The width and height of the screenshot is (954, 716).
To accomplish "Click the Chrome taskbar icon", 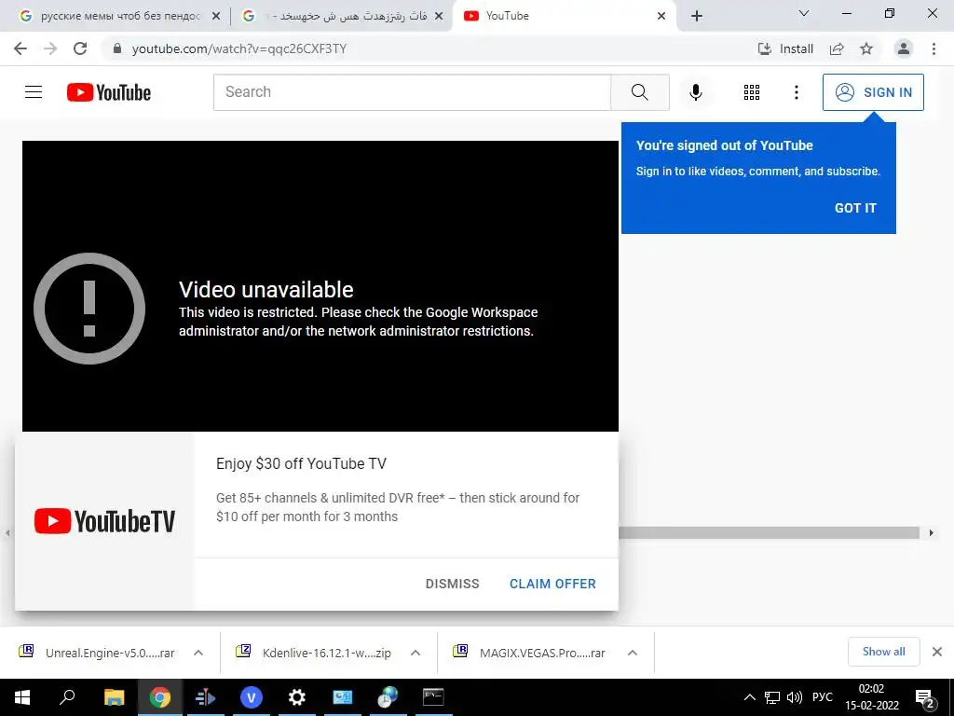I will pos(160,697).
